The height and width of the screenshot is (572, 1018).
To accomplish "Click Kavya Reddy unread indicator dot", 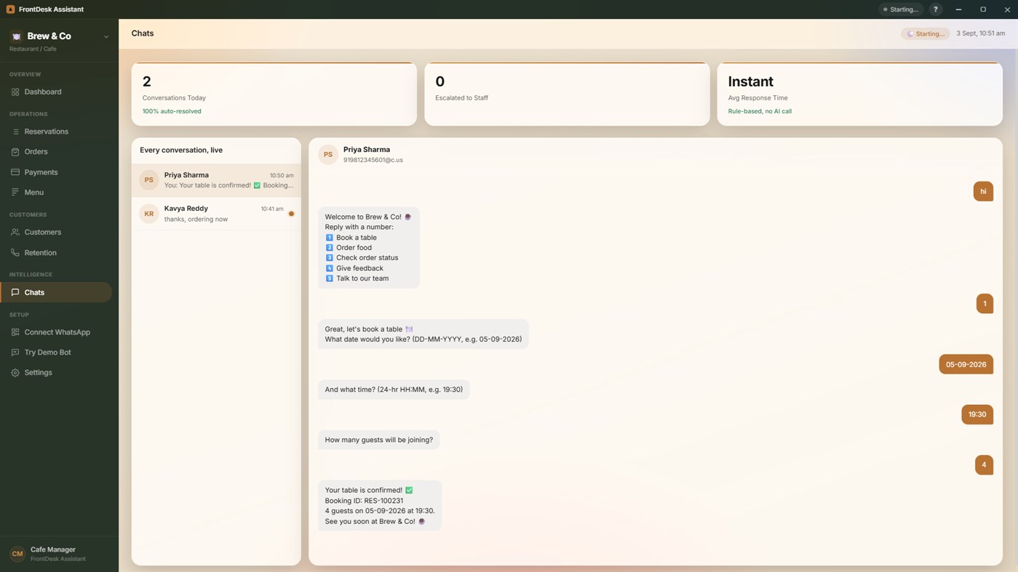I will click(x=291, y=214).
